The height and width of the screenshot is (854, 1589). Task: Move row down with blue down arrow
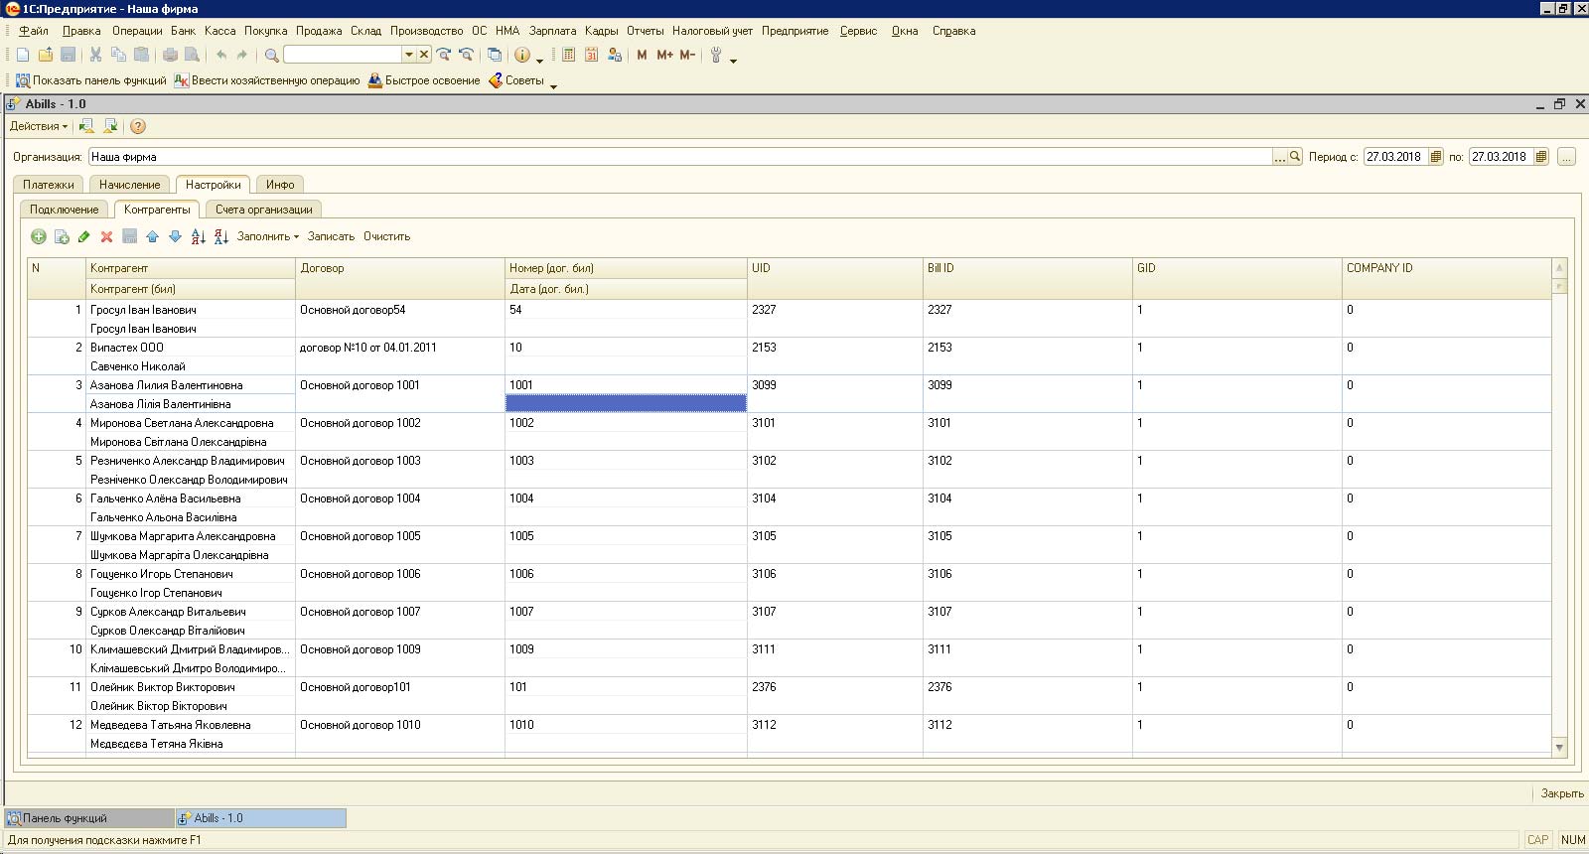[x=175, y=236]
